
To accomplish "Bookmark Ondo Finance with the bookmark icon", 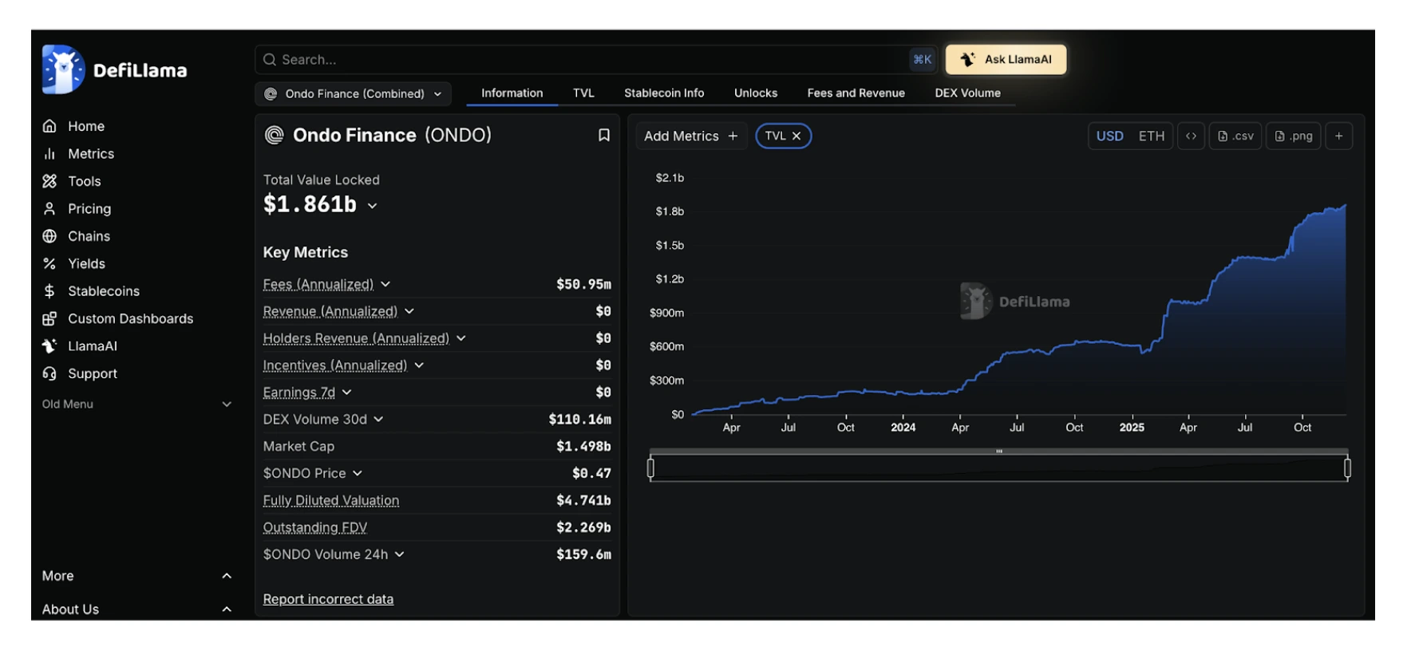I will [604, 136].
